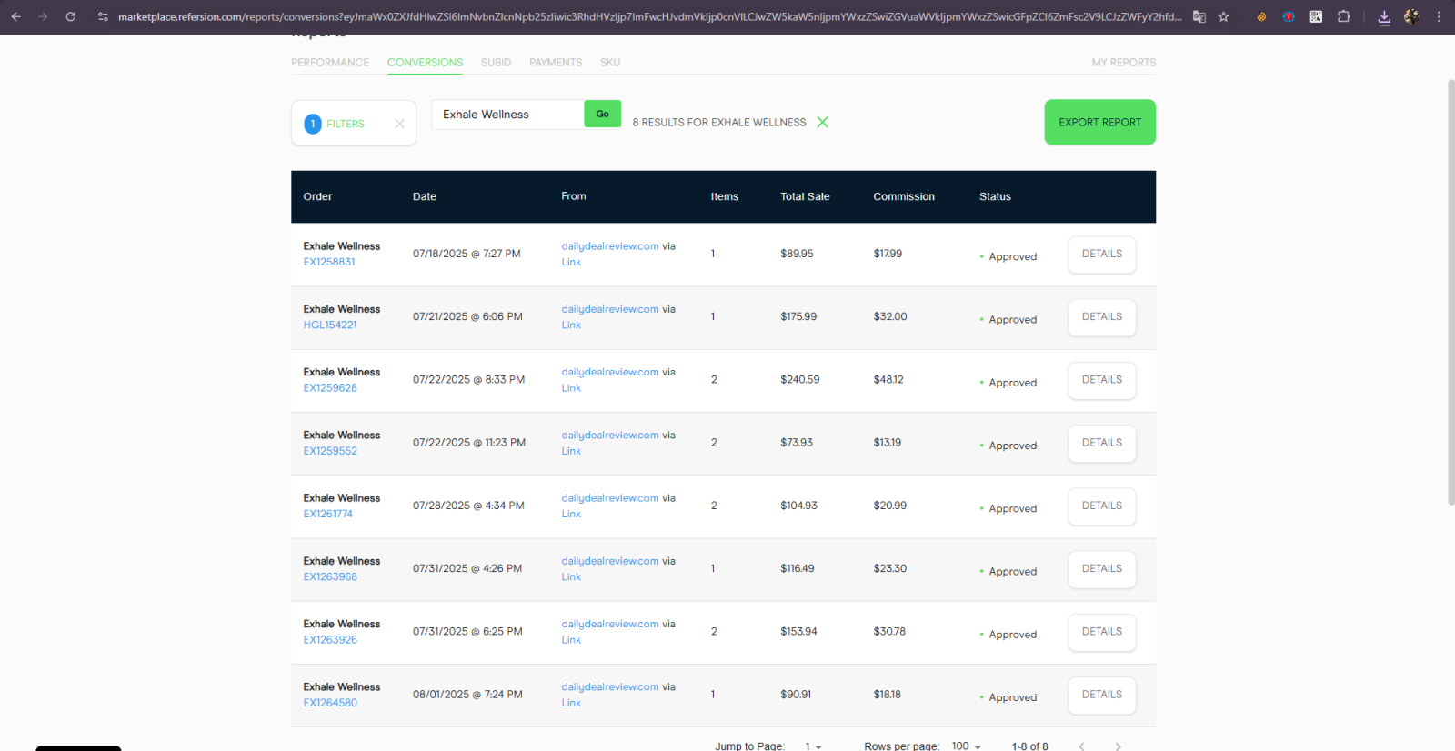Screen dimensions: 1455x751
Task: Click the browser address bar URL
Action: 649,16
